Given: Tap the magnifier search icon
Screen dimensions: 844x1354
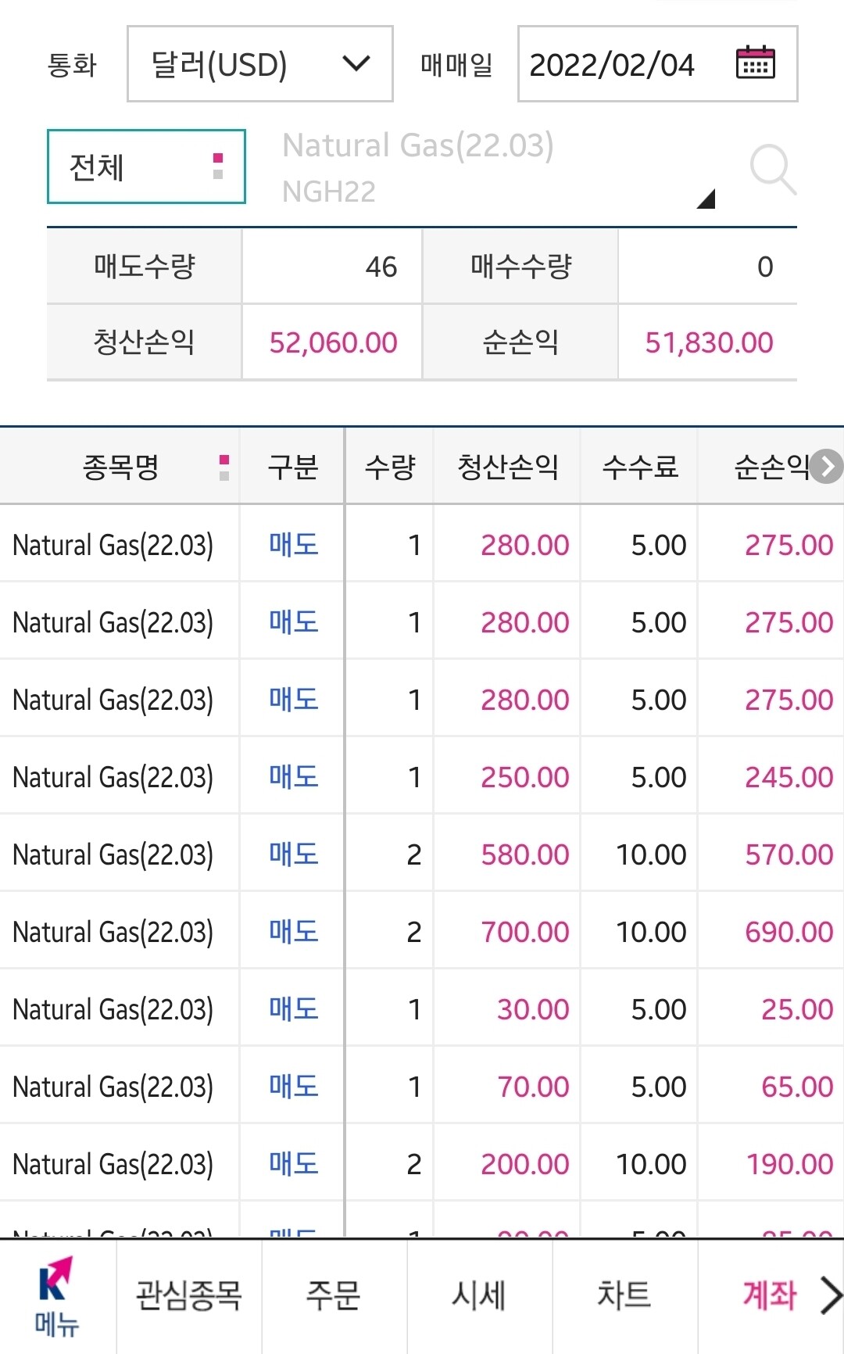Looking at the screenshot, I should (x=772, y=169).
